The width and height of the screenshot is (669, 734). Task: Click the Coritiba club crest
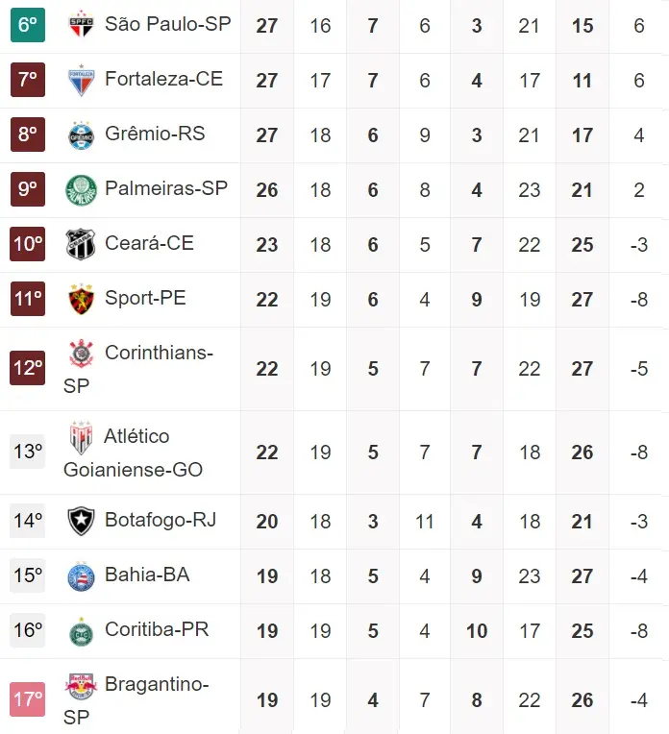[x=81, y=630]
